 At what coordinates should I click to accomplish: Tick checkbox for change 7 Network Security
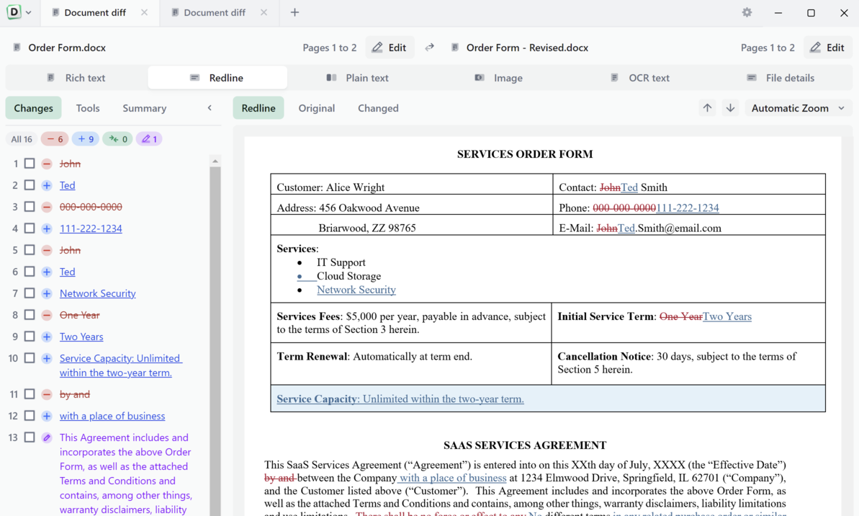point(30,293)
